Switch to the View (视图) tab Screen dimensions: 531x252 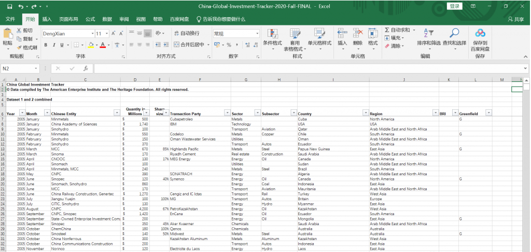pyautogui.click(x=141, y=19)
